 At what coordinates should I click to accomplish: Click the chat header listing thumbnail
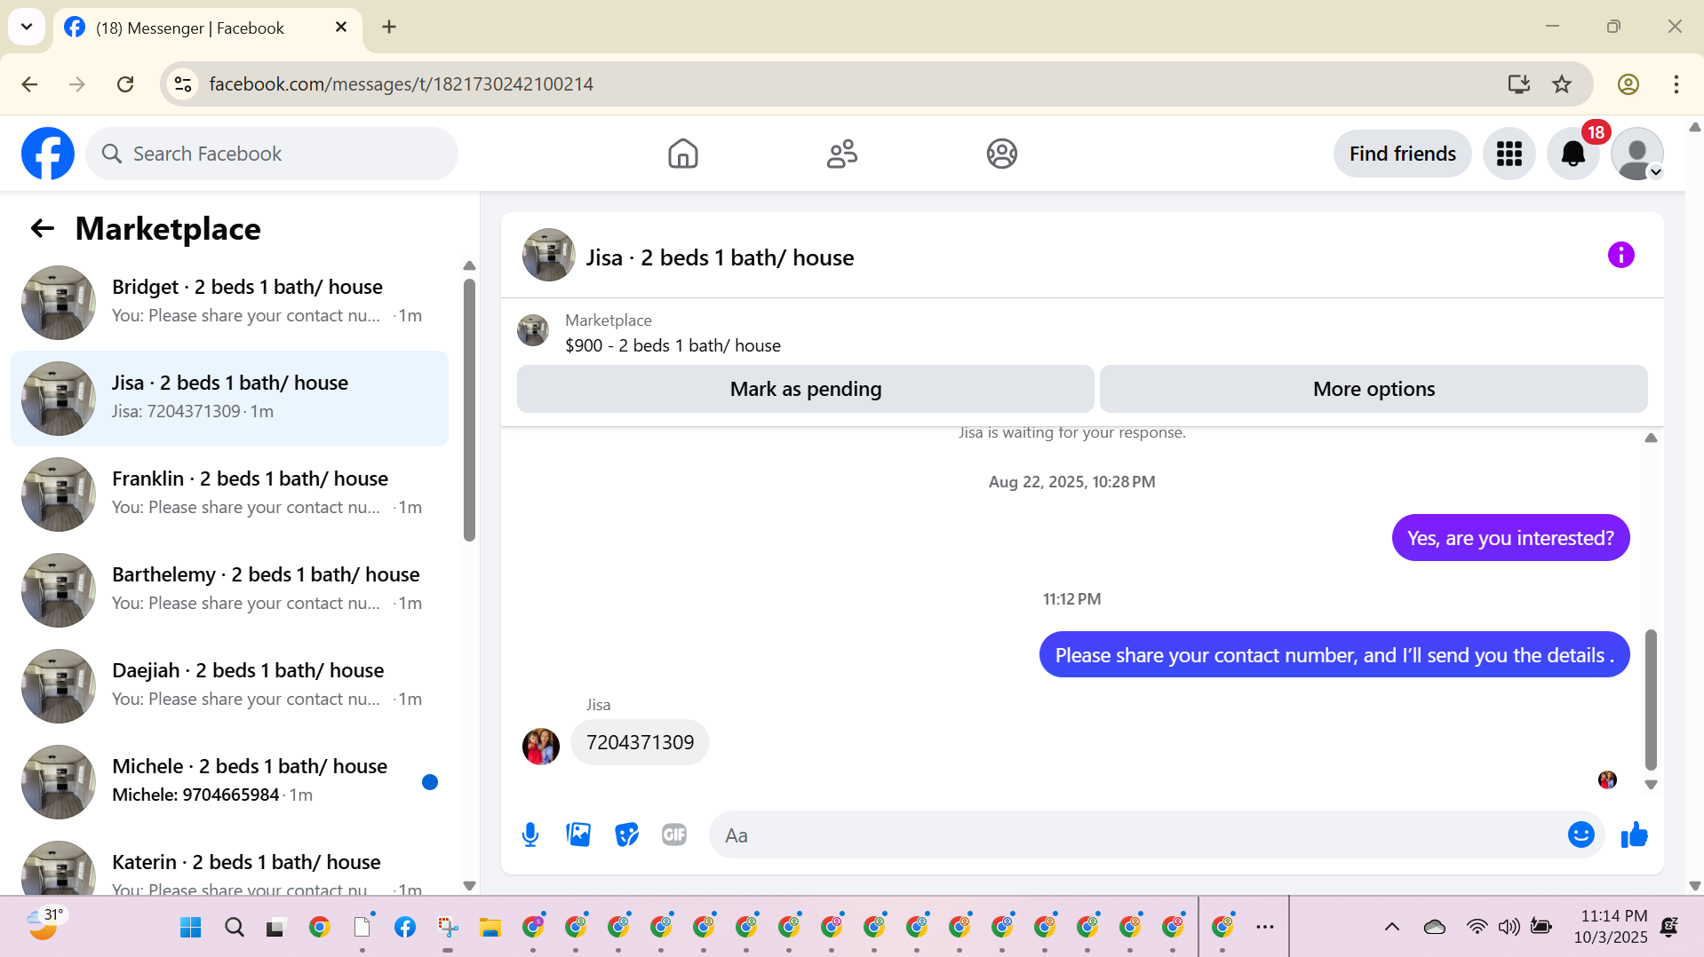pyautogui.click(x=548, y=256)
